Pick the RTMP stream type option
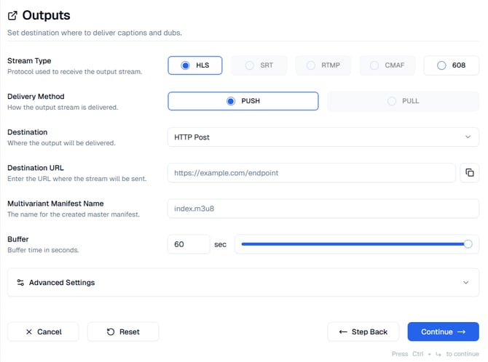The height and width of the screenshot is (362, 488). coord(323,65)
